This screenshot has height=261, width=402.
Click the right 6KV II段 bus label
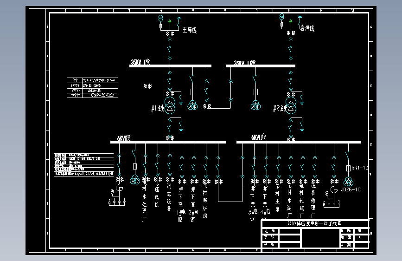pyautogui.click(x=259, y=137)
